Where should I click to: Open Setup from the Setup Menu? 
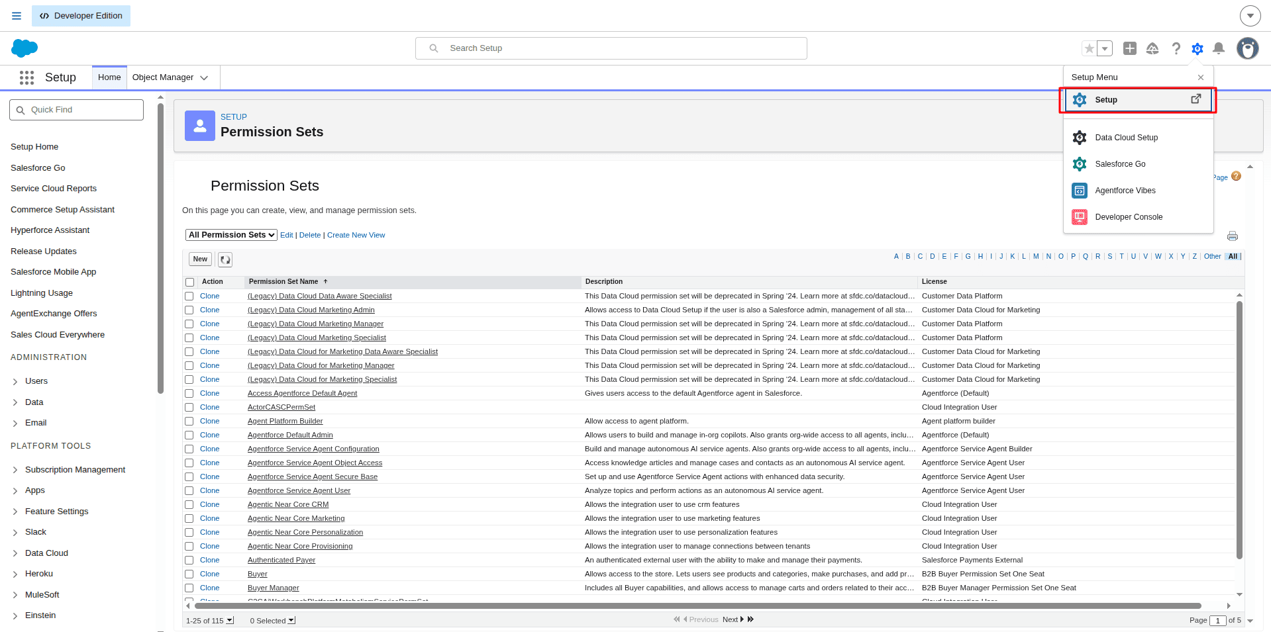1139,100
